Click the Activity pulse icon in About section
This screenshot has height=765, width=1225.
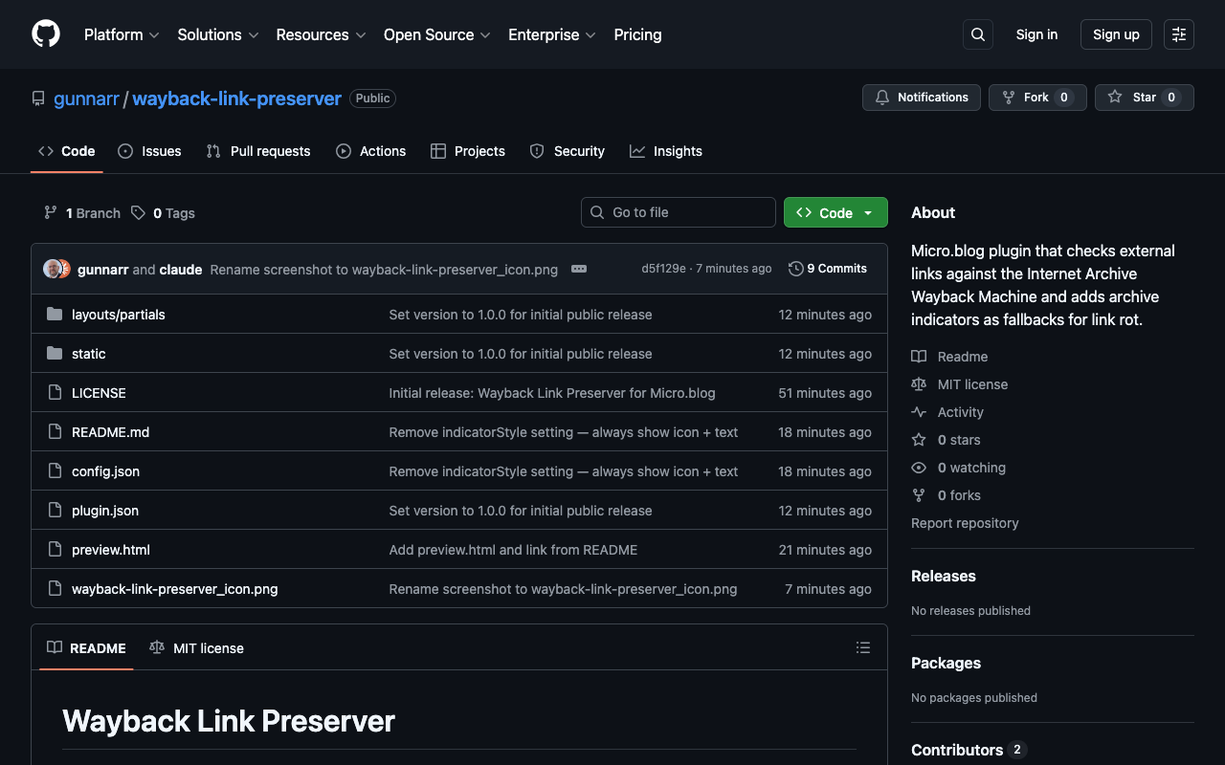point(919,411)
